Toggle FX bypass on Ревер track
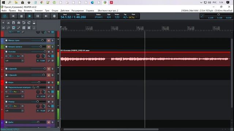This screenshot has width=234, height=131. pos(53,106)
